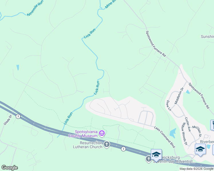Click the Middleton Dr street label
This screenshot has width=214, height=171.
pos(179,96)
